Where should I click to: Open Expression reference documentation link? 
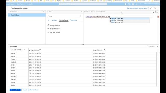(137, 8)
